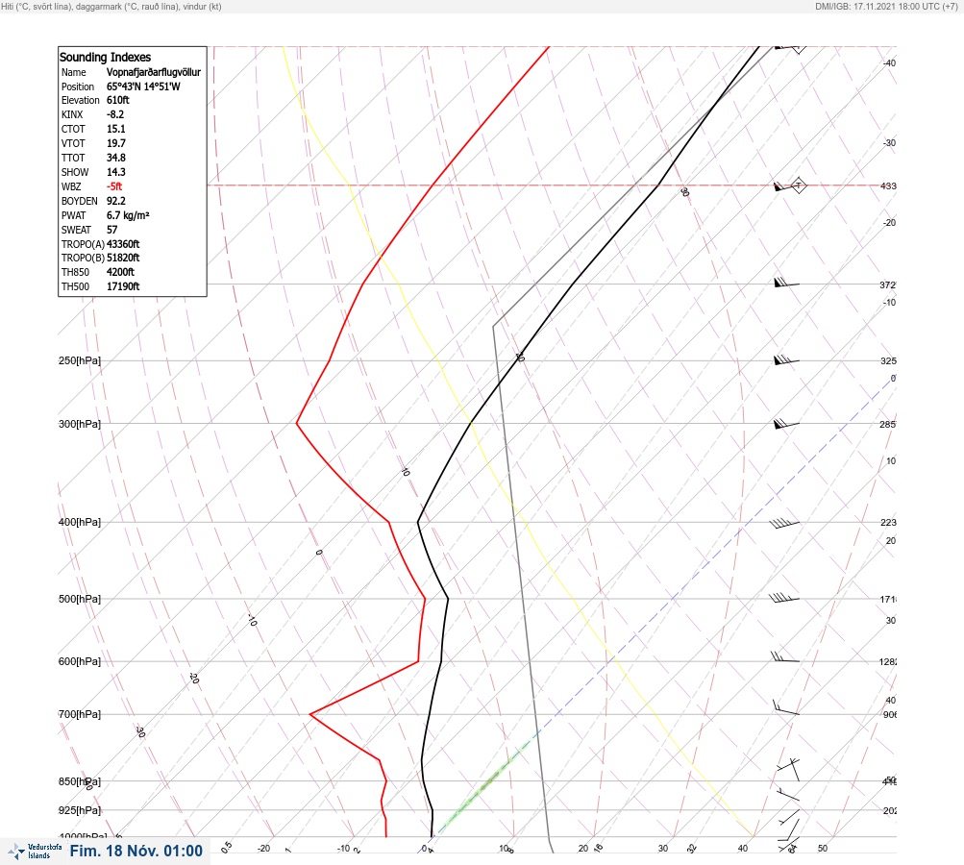Click the wind barb at the 372 height line
964x865 pixels.
click(x=786, y=283)
